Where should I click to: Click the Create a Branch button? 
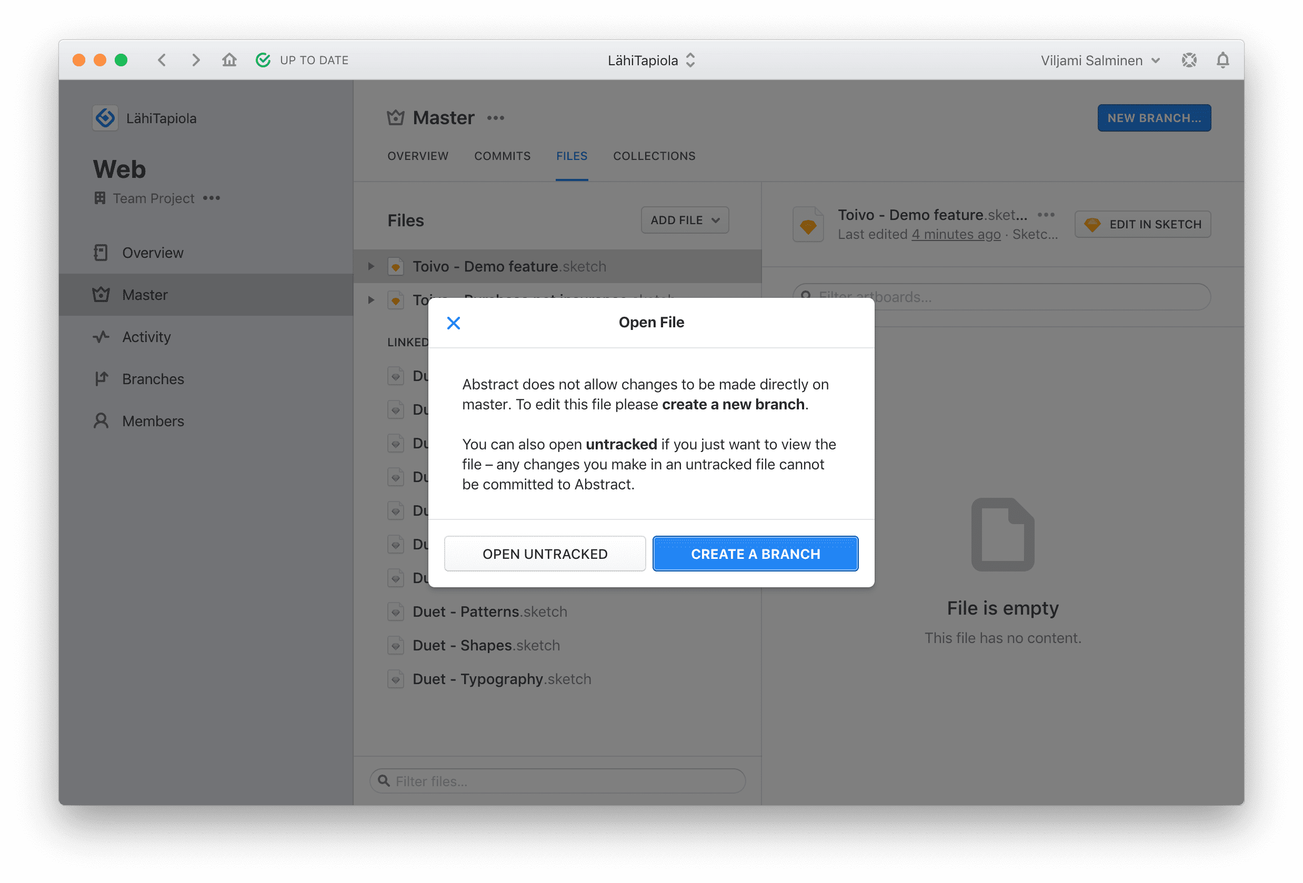coord(755,554)
